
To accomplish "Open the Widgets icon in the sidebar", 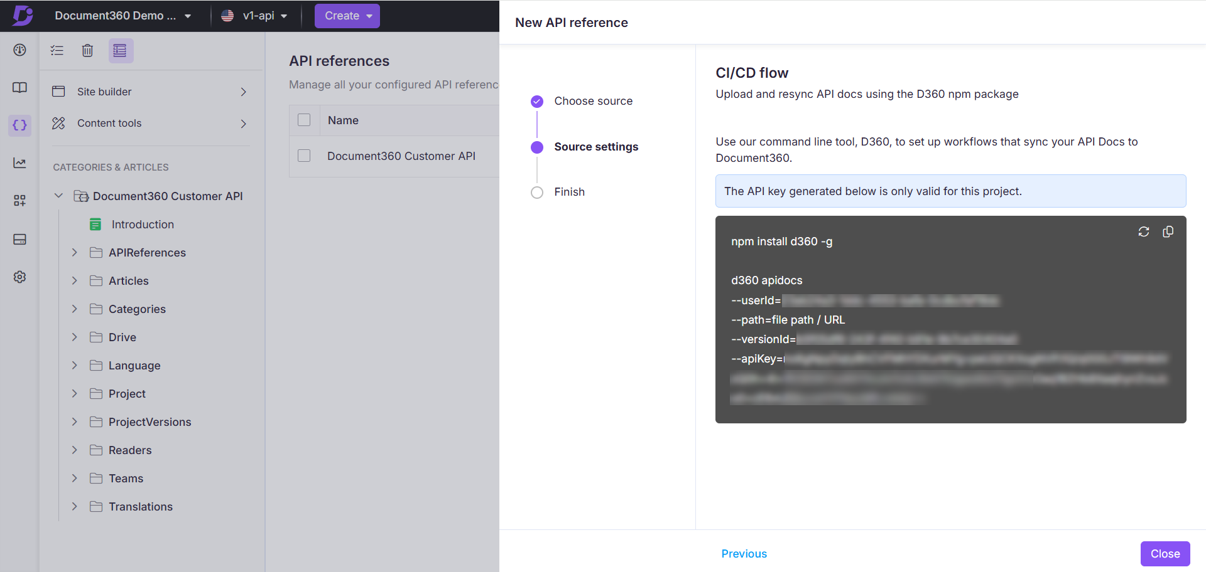I will tap(19, 200).
